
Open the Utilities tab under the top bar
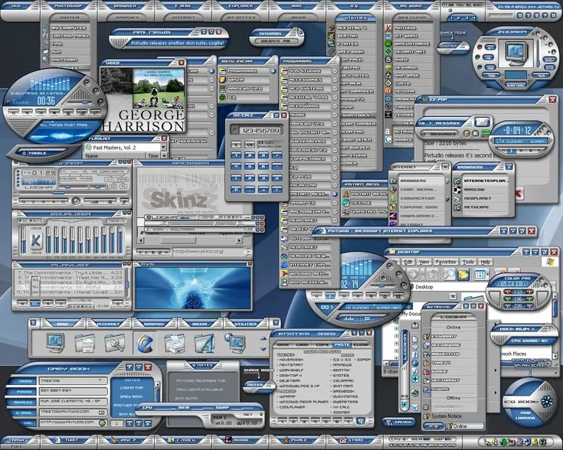point(355,18)
